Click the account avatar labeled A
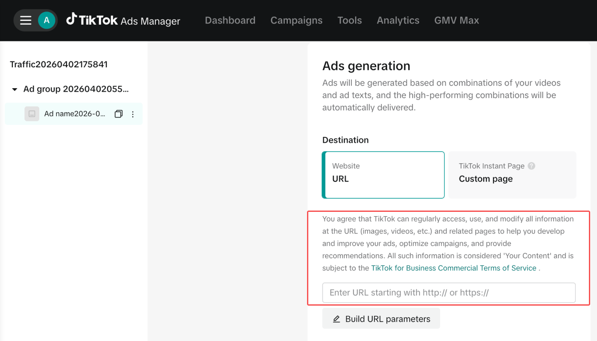 tap(46, 20)
